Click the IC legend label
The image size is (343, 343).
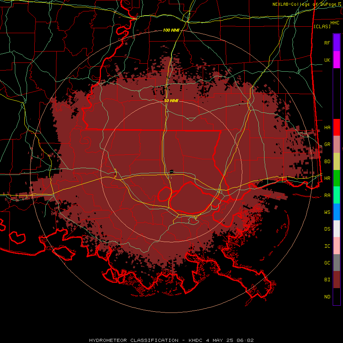(327, 246)
